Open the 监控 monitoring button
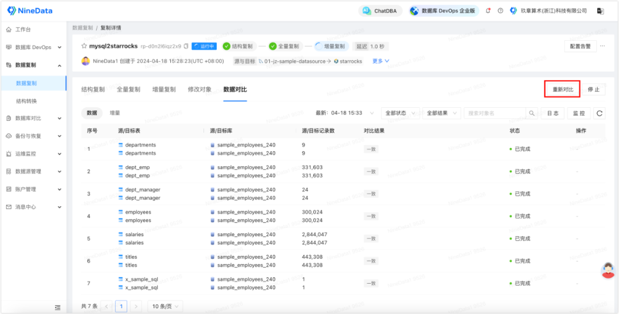 coord(579,113)
